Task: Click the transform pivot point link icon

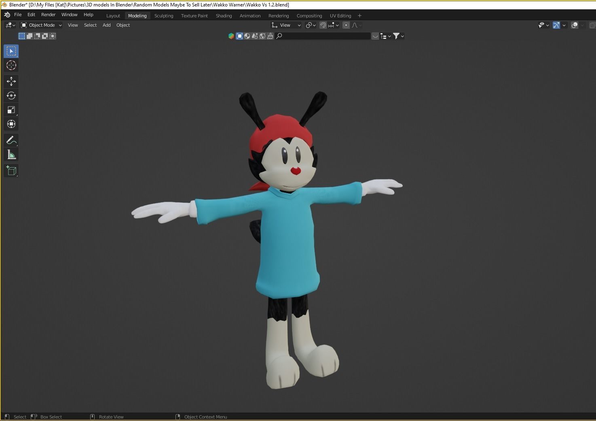Action: pyautogui.click(x=311, y=25)
